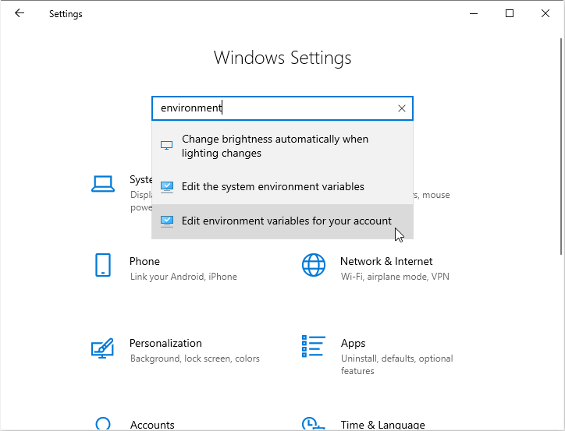This screenshot has height=431, width=565.
Task: Open Personalization settings
Action: click(165, 343)
